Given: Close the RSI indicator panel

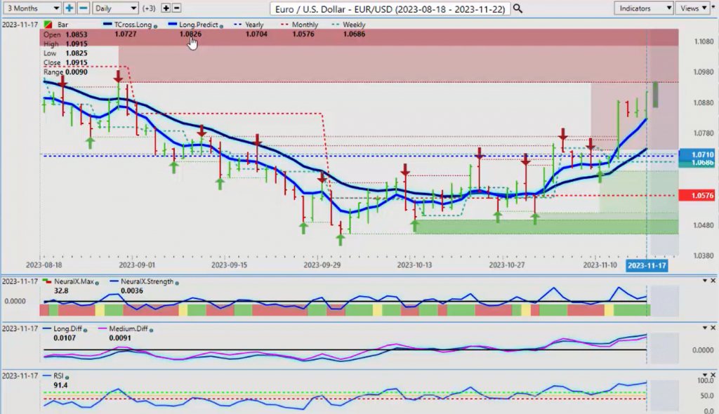Looking at the screenshot, I should click(x=713, y=375).
